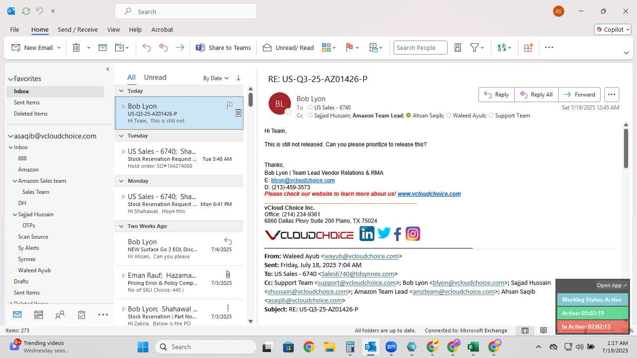Open the add-ins apps icon in the ribbon
The height and width of the screenshot is (358, 637).
coord(528,48)
